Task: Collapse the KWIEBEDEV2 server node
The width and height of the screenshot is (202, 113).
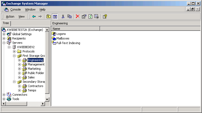Action: pyautogui.click(x=9, y=47)
